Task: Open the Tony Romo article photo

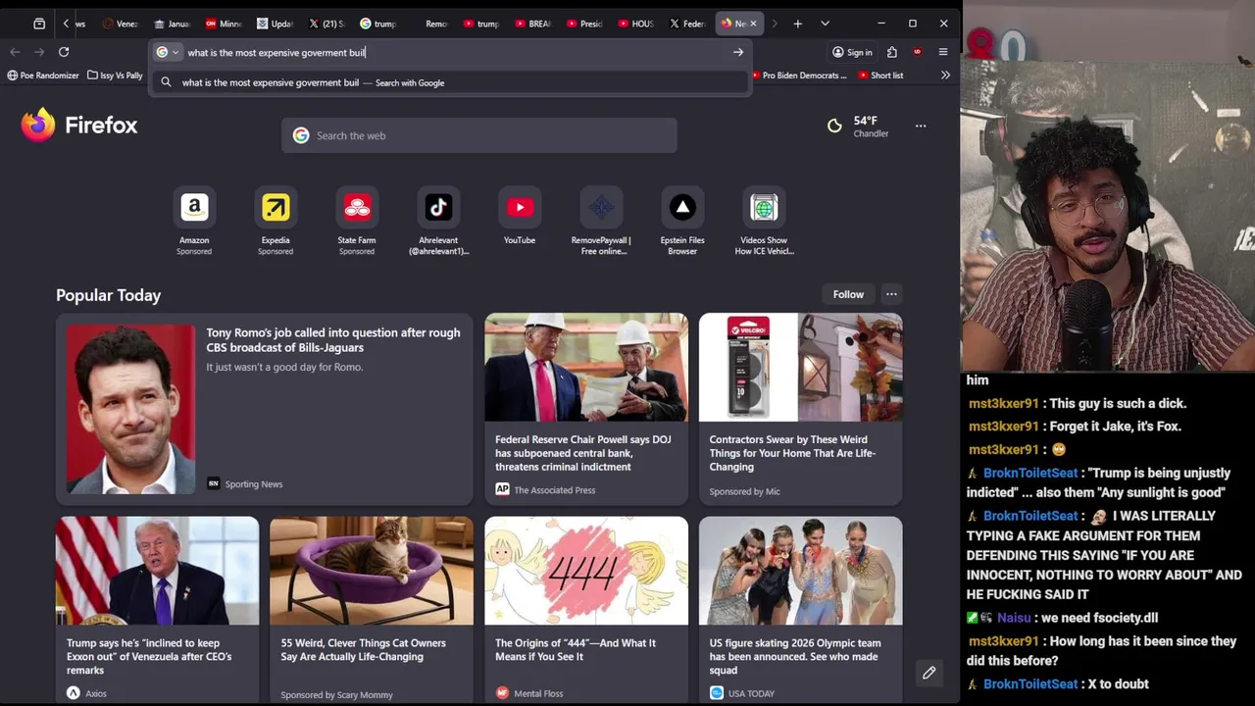Action: 130,409
